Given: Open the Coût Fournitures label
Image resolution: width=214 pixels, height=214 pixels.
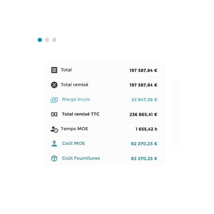Looking at the screenshot, I should pos(81,158).
